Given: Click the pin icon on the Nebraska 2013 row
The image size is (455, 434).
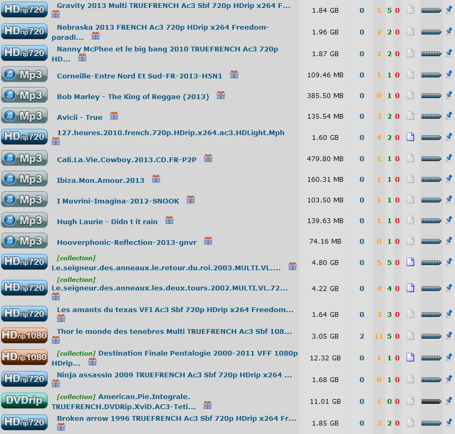Looking at the screenshot, I should click(x=449, y=32).
